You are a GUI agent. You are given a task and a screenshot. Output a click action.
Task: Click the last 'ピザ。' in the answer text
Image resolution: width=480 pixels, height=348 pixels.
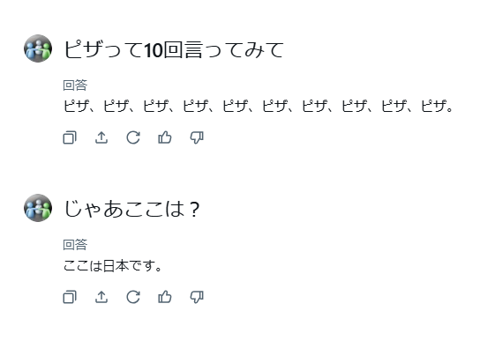438,107
